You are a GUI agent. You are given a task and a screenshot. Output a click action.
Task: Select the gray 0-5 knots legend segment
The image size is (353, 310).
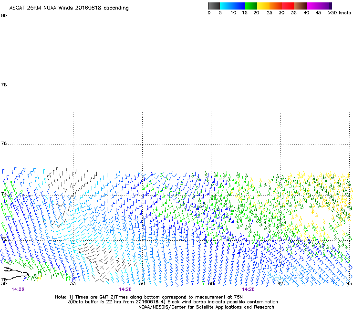tap(214, 6)
